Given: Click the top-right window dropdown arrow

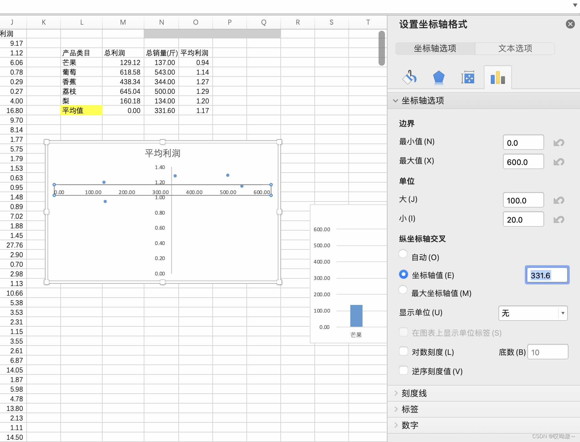Looking at the screenshot, I should click(575, 5).
